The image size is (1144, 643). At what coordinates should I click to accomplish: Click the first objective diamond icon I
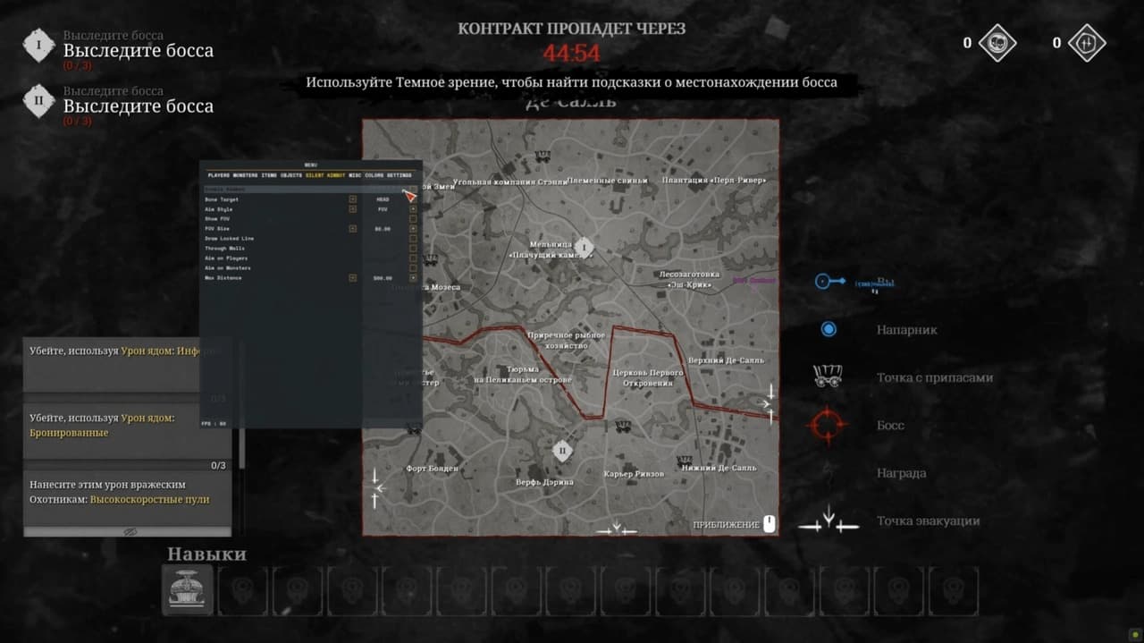coord(38,46)
